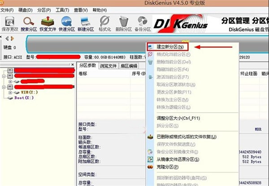Choose 建立新分区(N) from context menu

click(x=168, y=46)
